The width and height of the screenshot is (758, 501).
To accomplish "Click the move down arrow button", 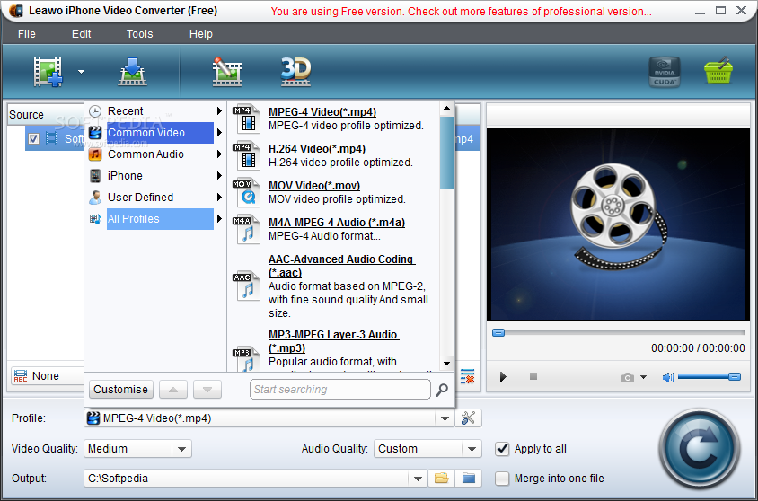I will pos(207,390).
